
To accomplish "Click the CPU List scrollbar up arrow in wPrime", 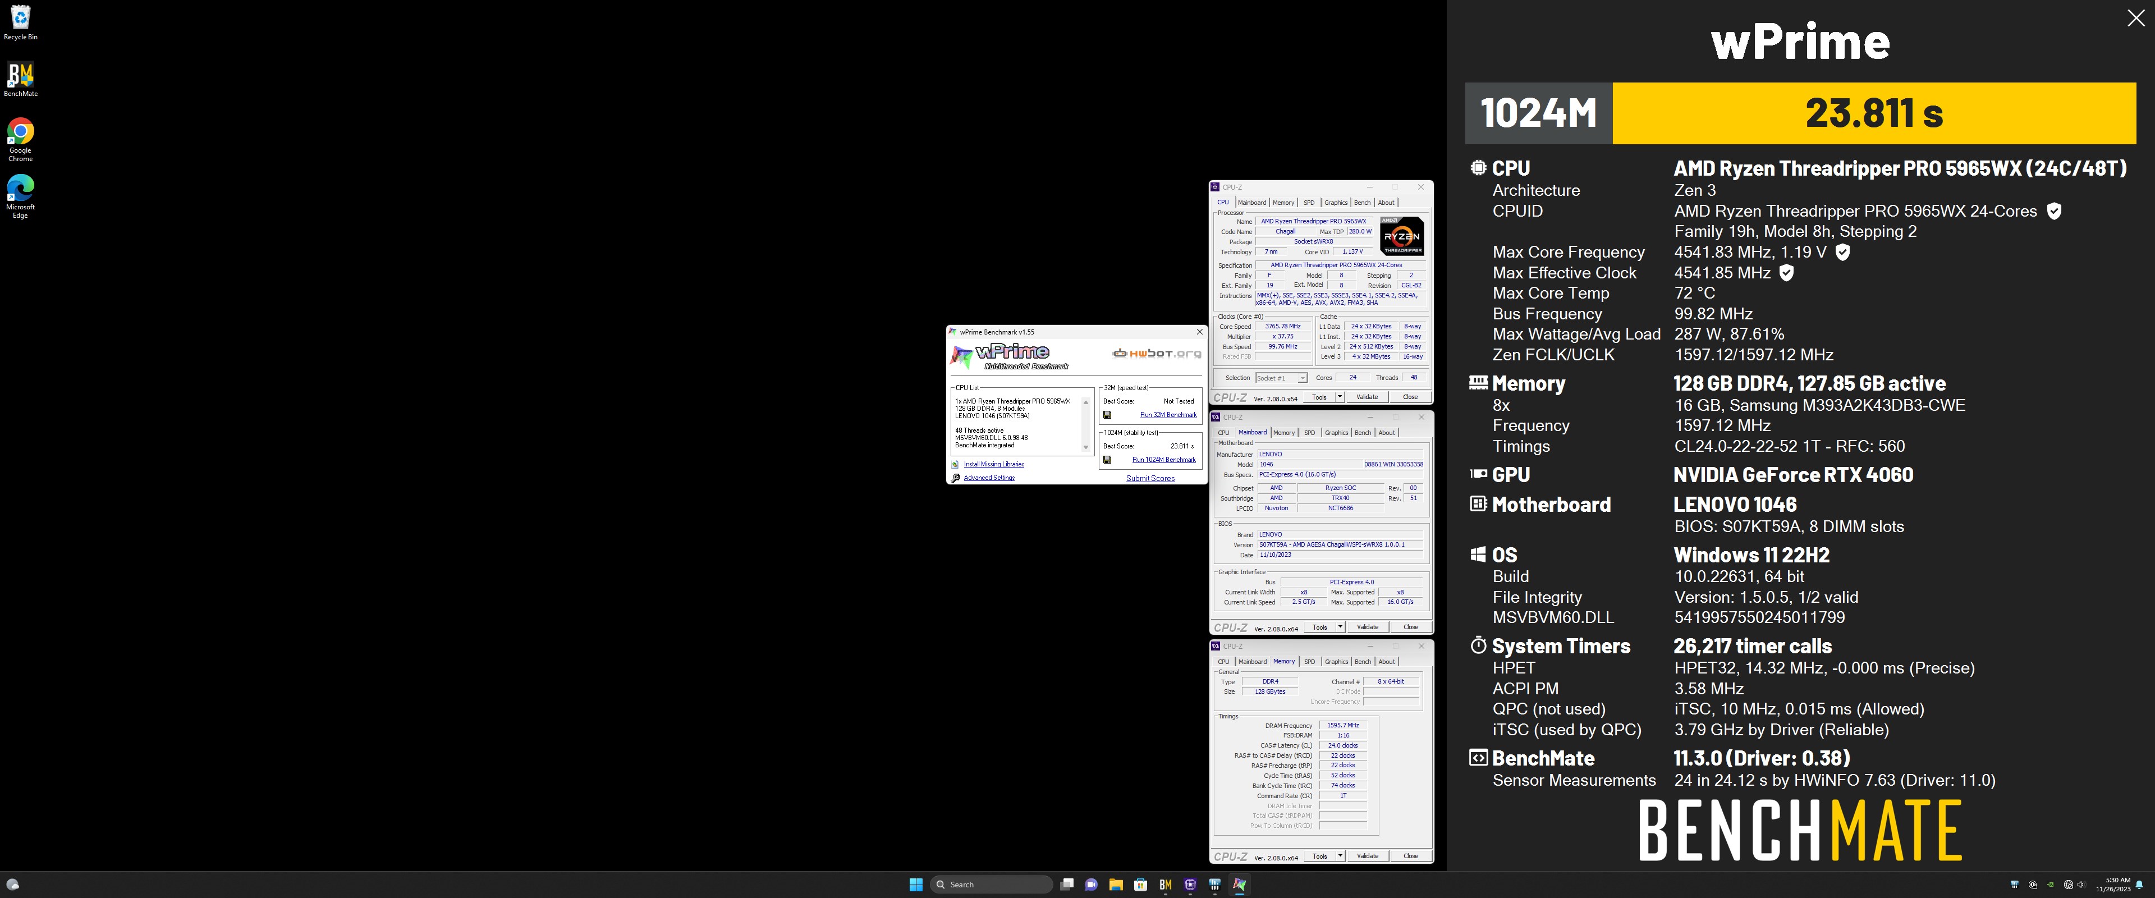I will click(1086, 402).
